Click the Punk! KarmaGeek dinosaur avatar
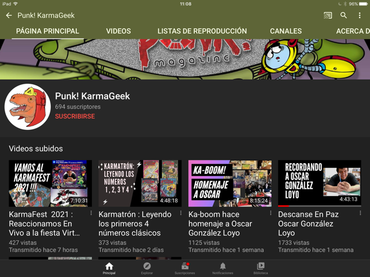The height and width of the screenshot is (277, 370). click(x=28, y=107)
